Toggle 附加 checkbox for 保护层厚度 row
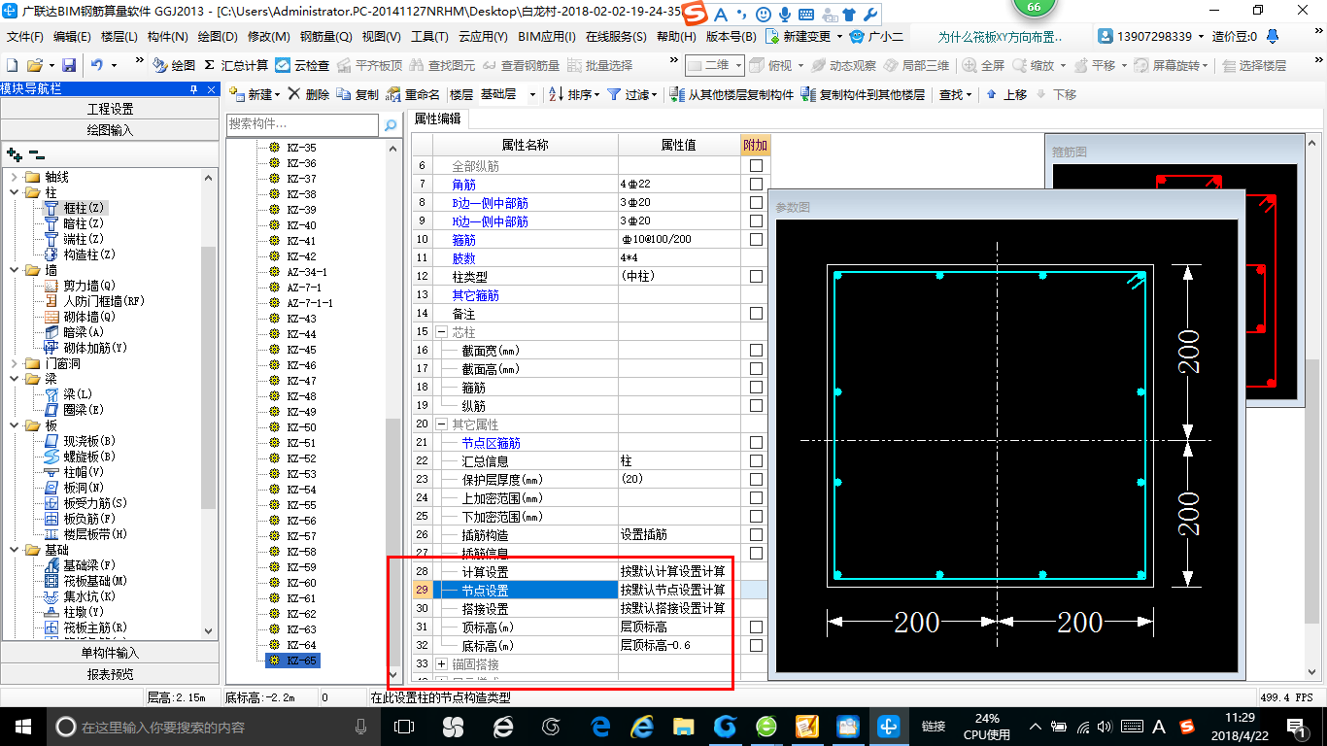Viewport: 1327px width, 746px height. point(756,479)
